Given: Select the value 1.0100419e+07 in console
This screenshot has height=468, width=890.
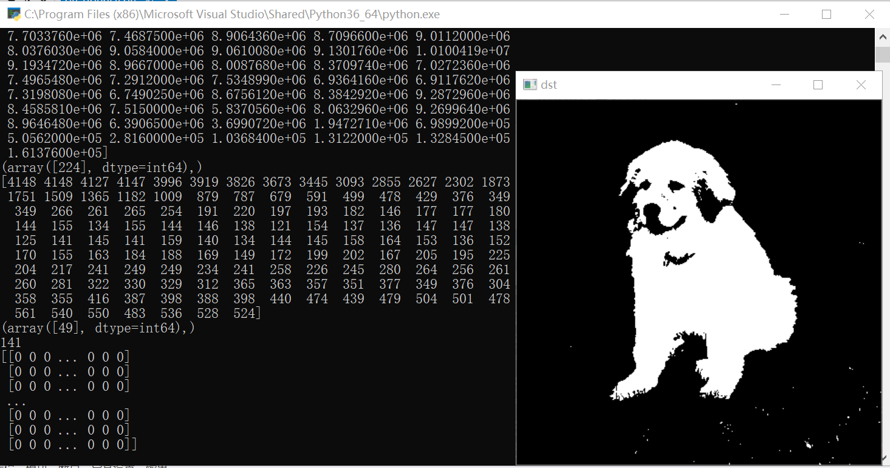Looking at the screenshot, I should coord(463,51).
